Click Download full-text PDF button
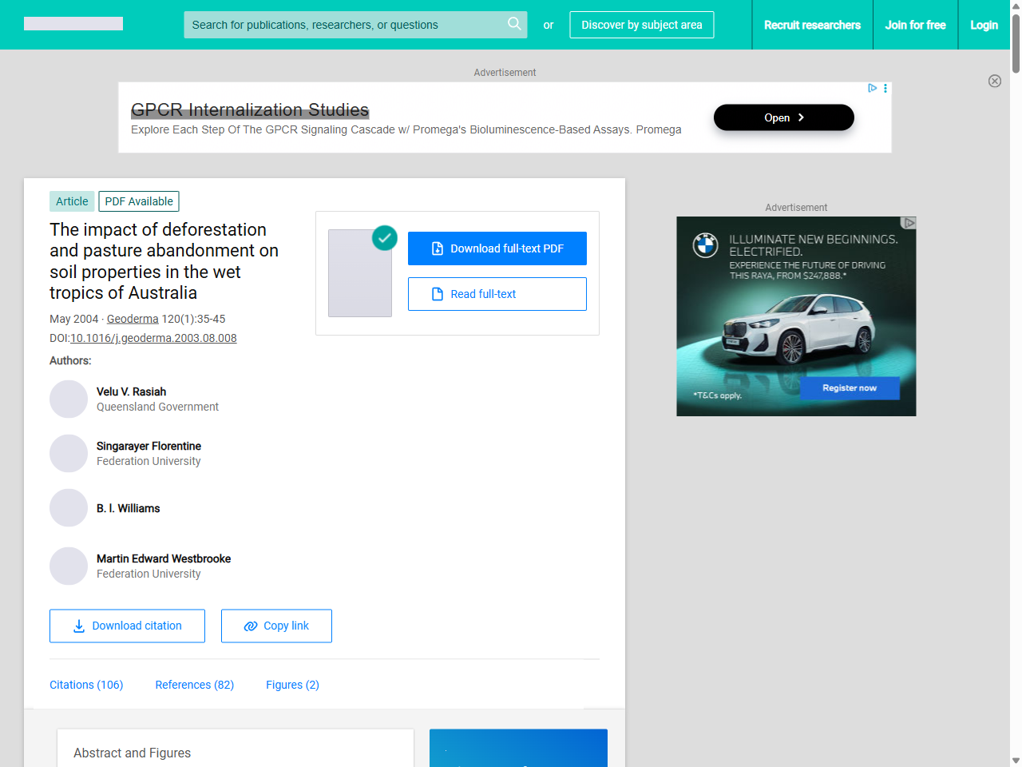Image resolution: width=1022 pixels, height=767 pixels. click(x=497, y=248)
